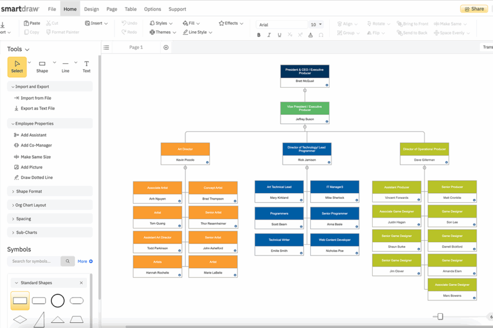Screen dimensions: 493x328
Task: Click the More symbols link
Action: [x=85, y=261]
